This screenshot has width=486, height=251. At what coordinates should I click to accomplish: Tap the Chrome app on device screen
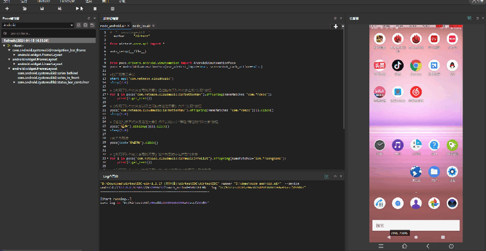[x=415, y=66]
